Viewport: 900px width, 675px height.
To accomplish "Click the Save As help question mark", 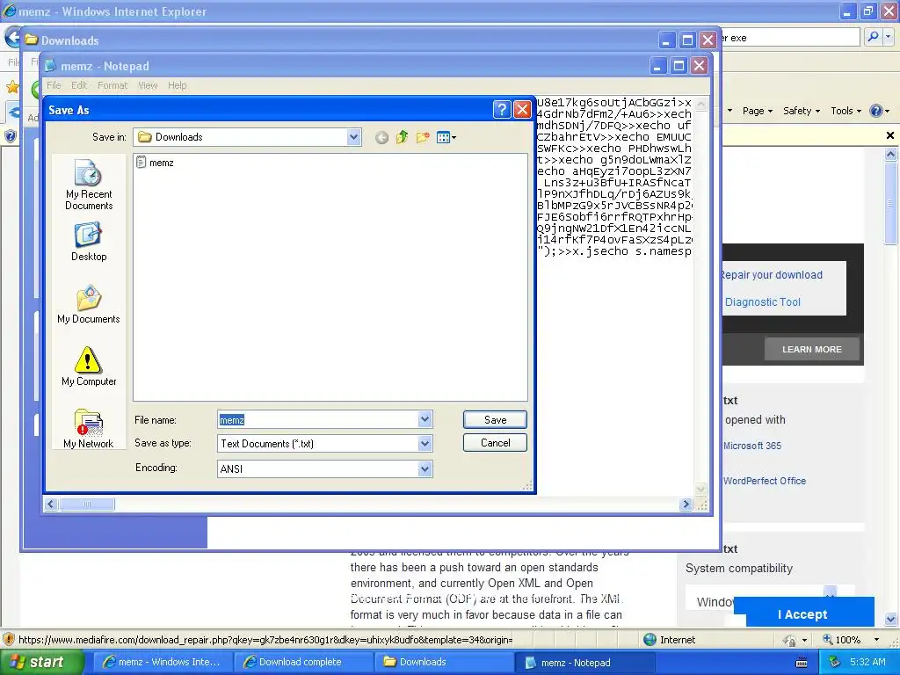I will click(502, 110).
